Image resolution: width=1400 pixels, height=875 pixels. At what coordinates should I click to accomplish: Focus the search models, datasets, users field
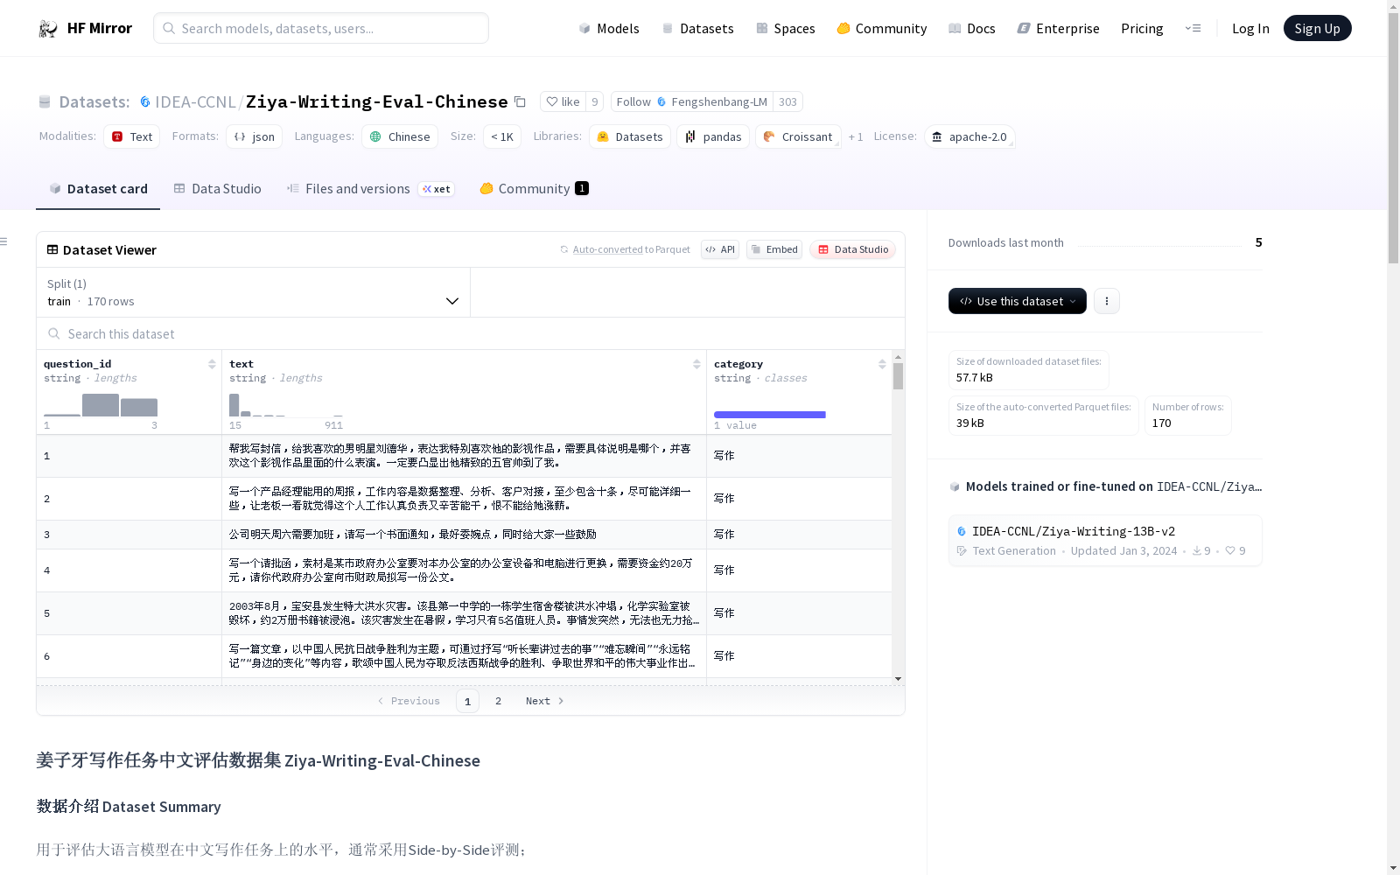(321, 28)
